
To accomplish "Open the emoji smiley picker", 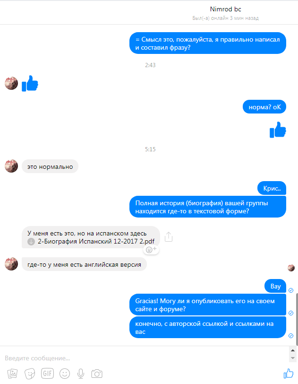I will [x=65, y=374].
